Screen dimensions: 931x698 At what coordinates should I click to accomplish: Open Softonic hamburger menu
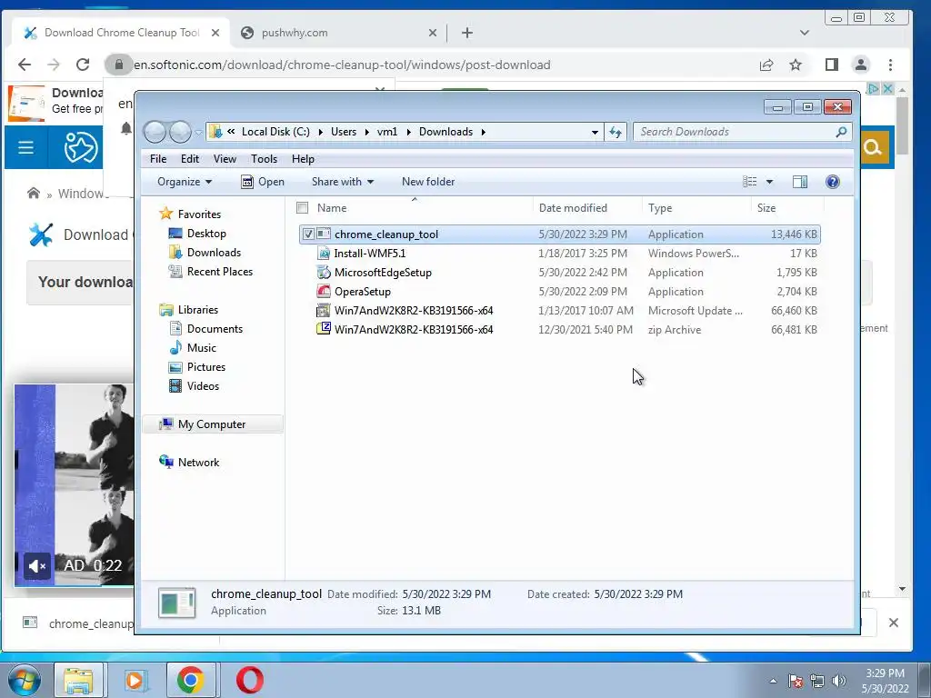25,147
